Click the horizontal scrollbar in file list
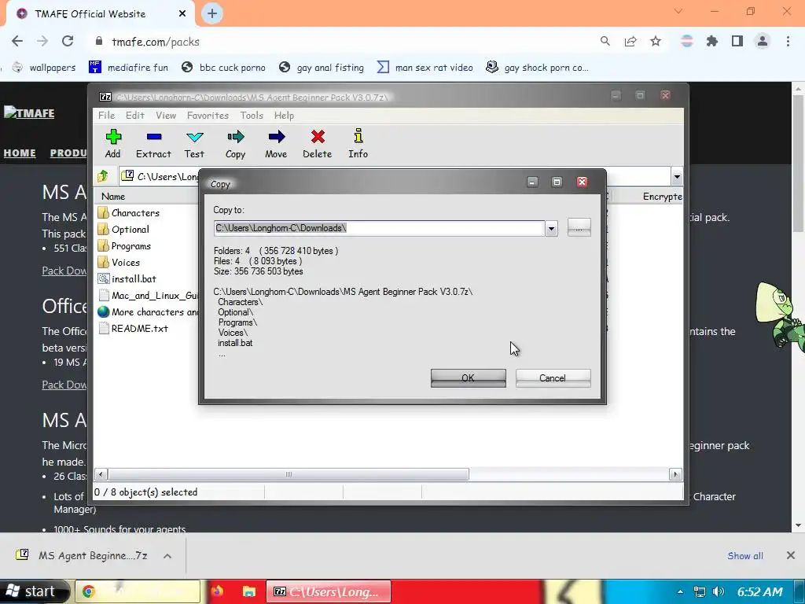This screenshot has width=805, height=604. click(289, 474)
